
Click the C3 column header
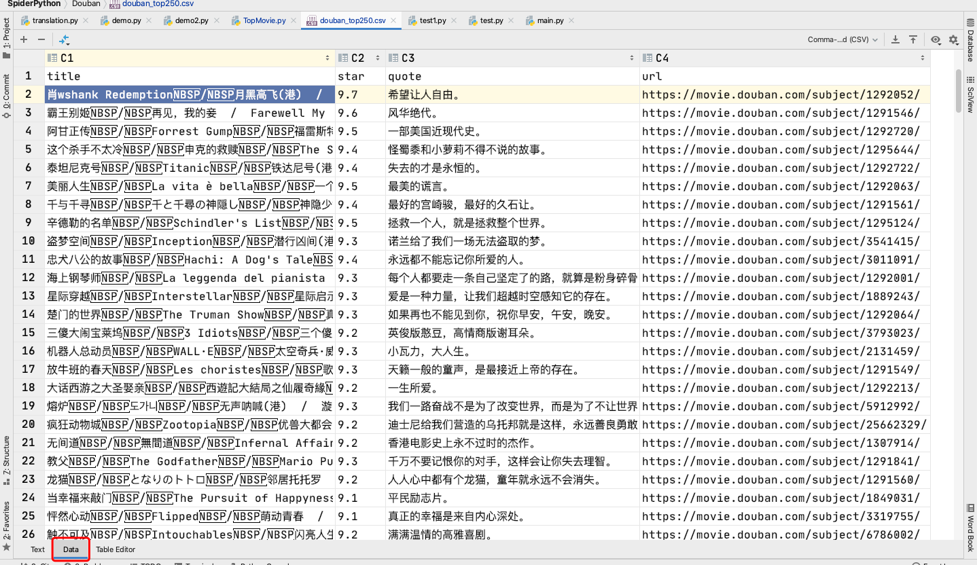point(512,58)
